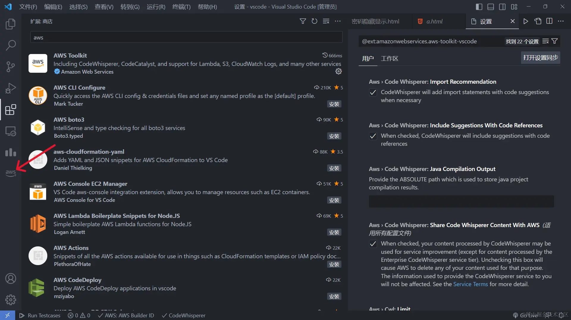Close the 设置 tab
571x320 pixels.
(x=512, y=21)
